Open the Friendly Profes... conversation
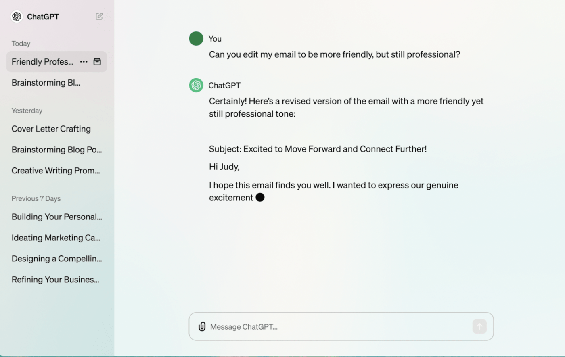 (x=42, y=62)
